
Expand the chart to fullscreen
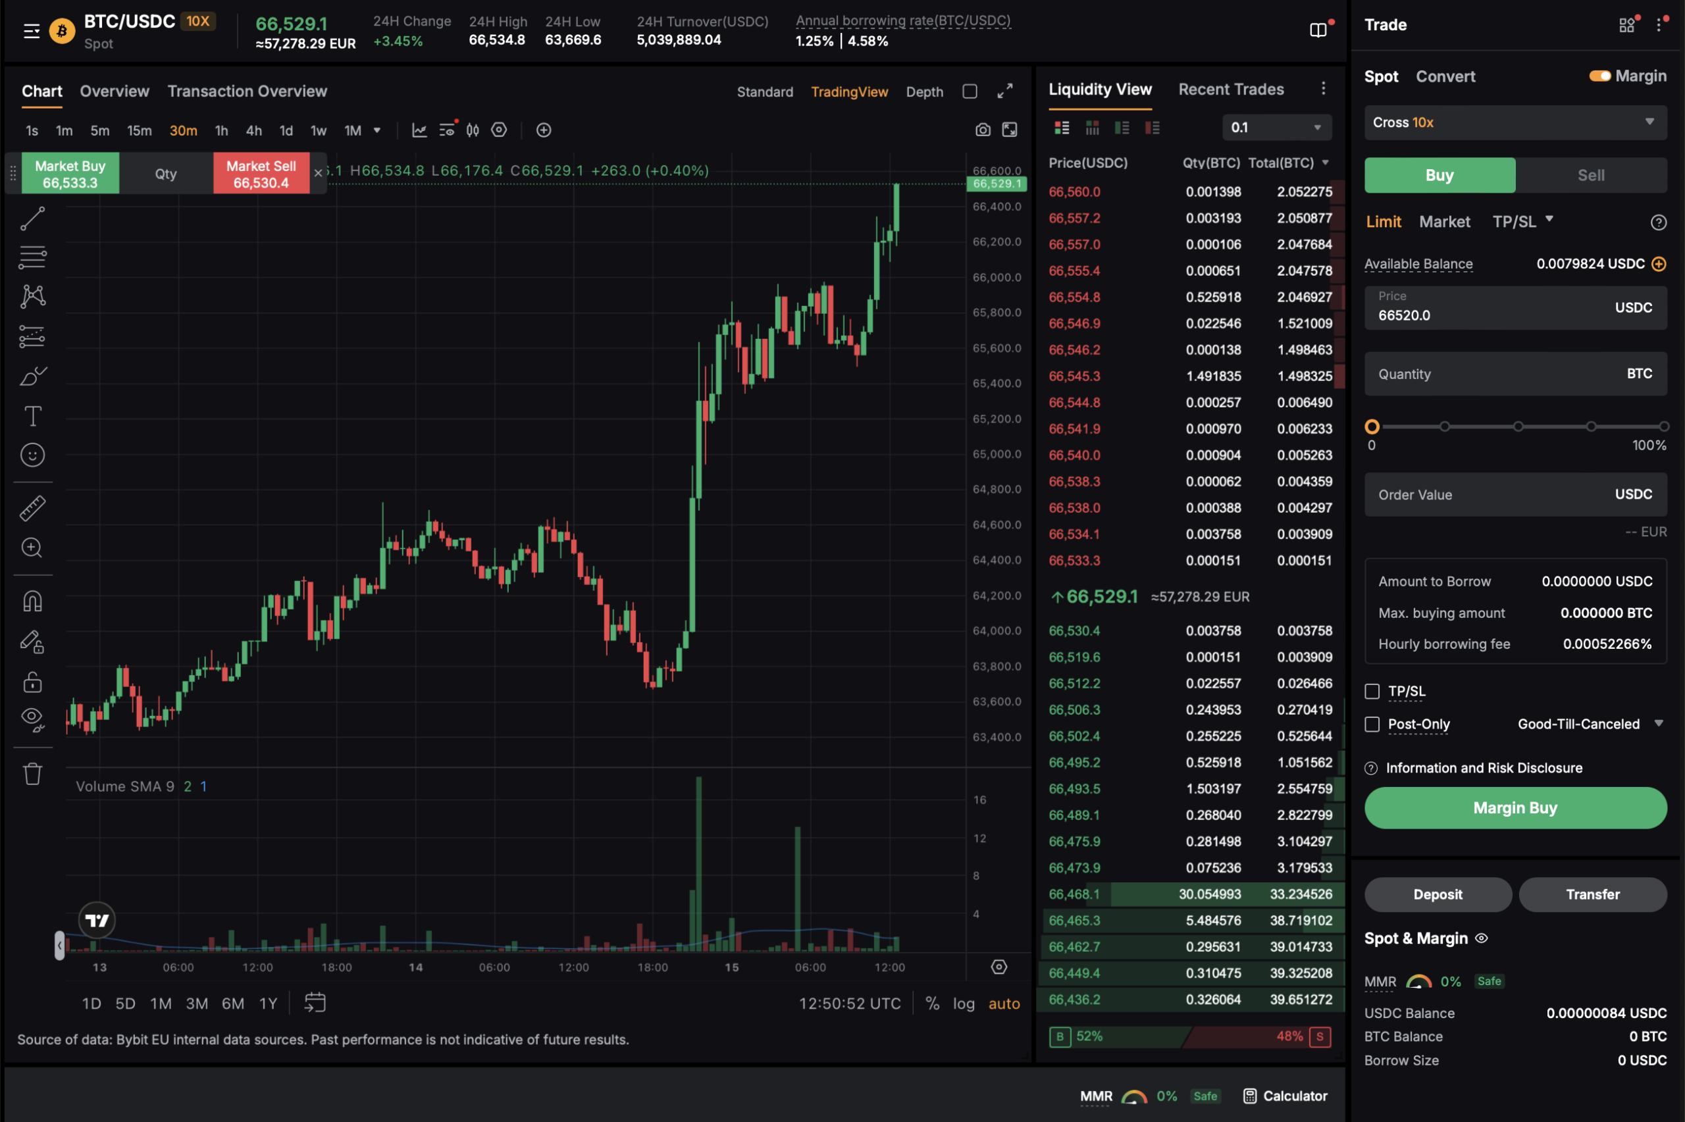coord(1010,130)
